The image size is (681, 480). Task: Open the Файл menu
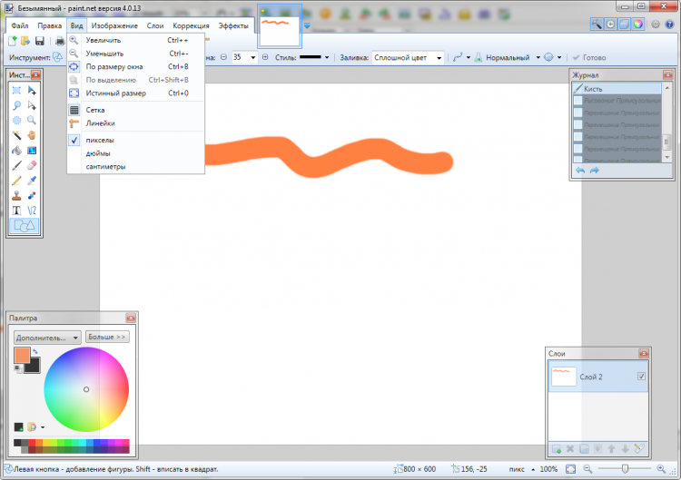click(x=20, y=25)
